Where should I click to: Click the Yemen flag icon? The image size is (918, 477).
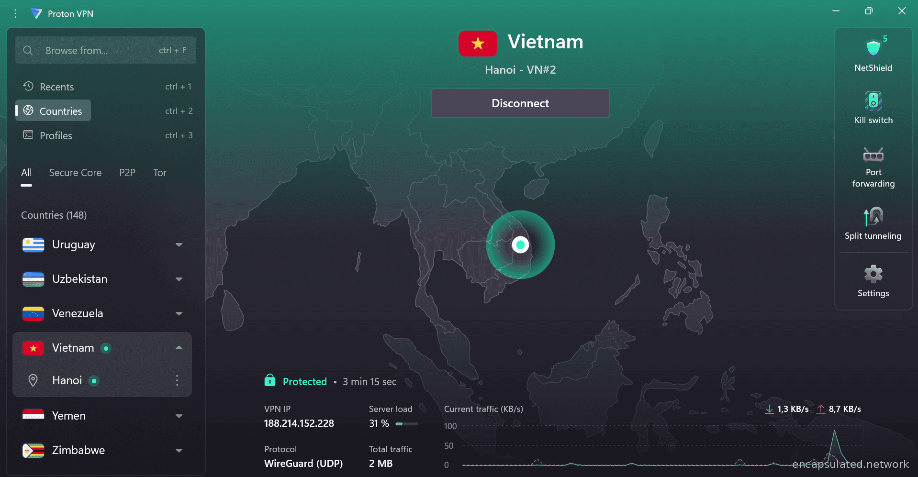pyautogui.click(x=34, y=415)
